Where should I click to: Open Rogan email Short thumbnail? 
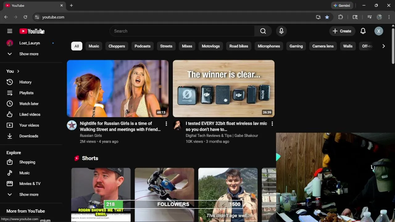click(101, 195)
